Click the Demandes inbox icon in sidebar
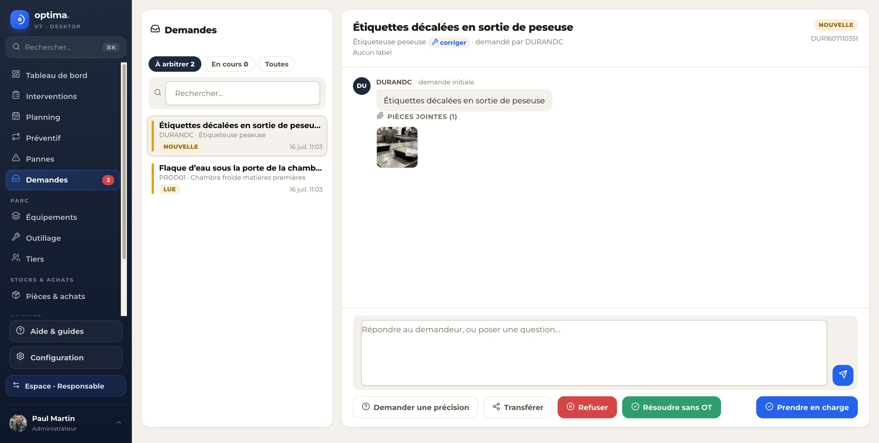 (x=16, y=178)
